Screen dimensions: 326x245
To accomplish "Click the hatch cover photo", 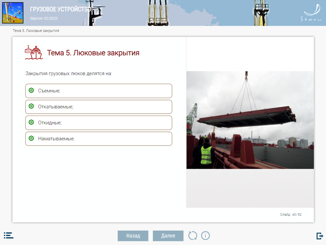I will point(250,120).
